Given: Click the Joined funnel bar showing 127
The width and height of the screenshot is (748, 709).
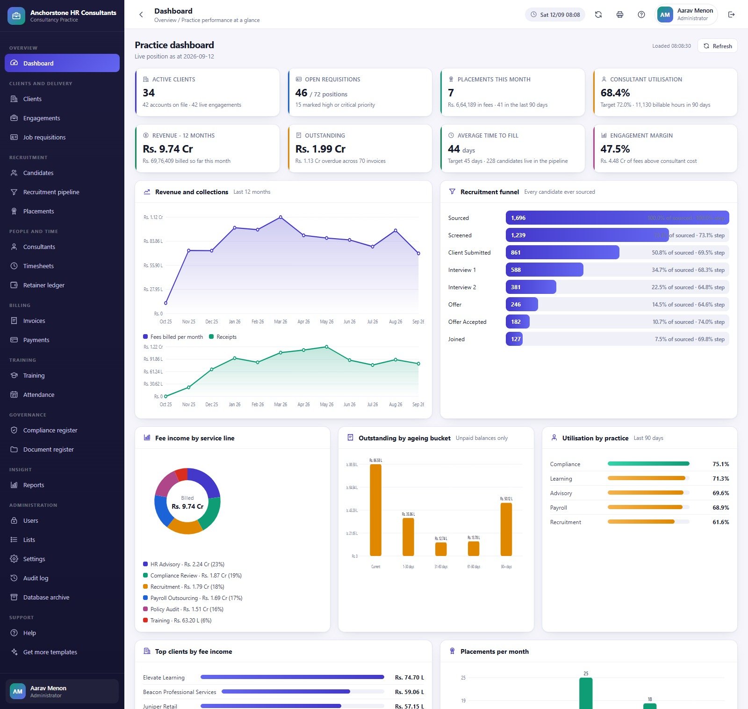Looking at the screenshot, I should (514, 339).
